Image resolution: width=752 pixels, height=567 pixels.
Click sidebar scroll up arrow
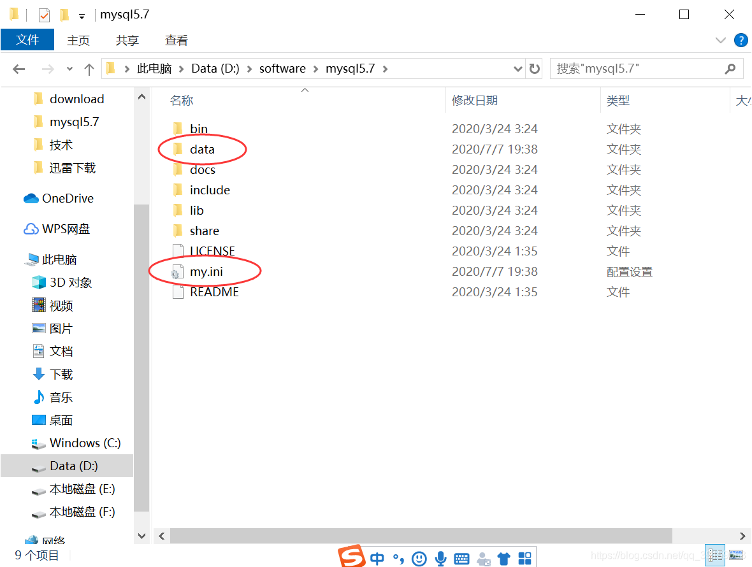click(141, 97)
